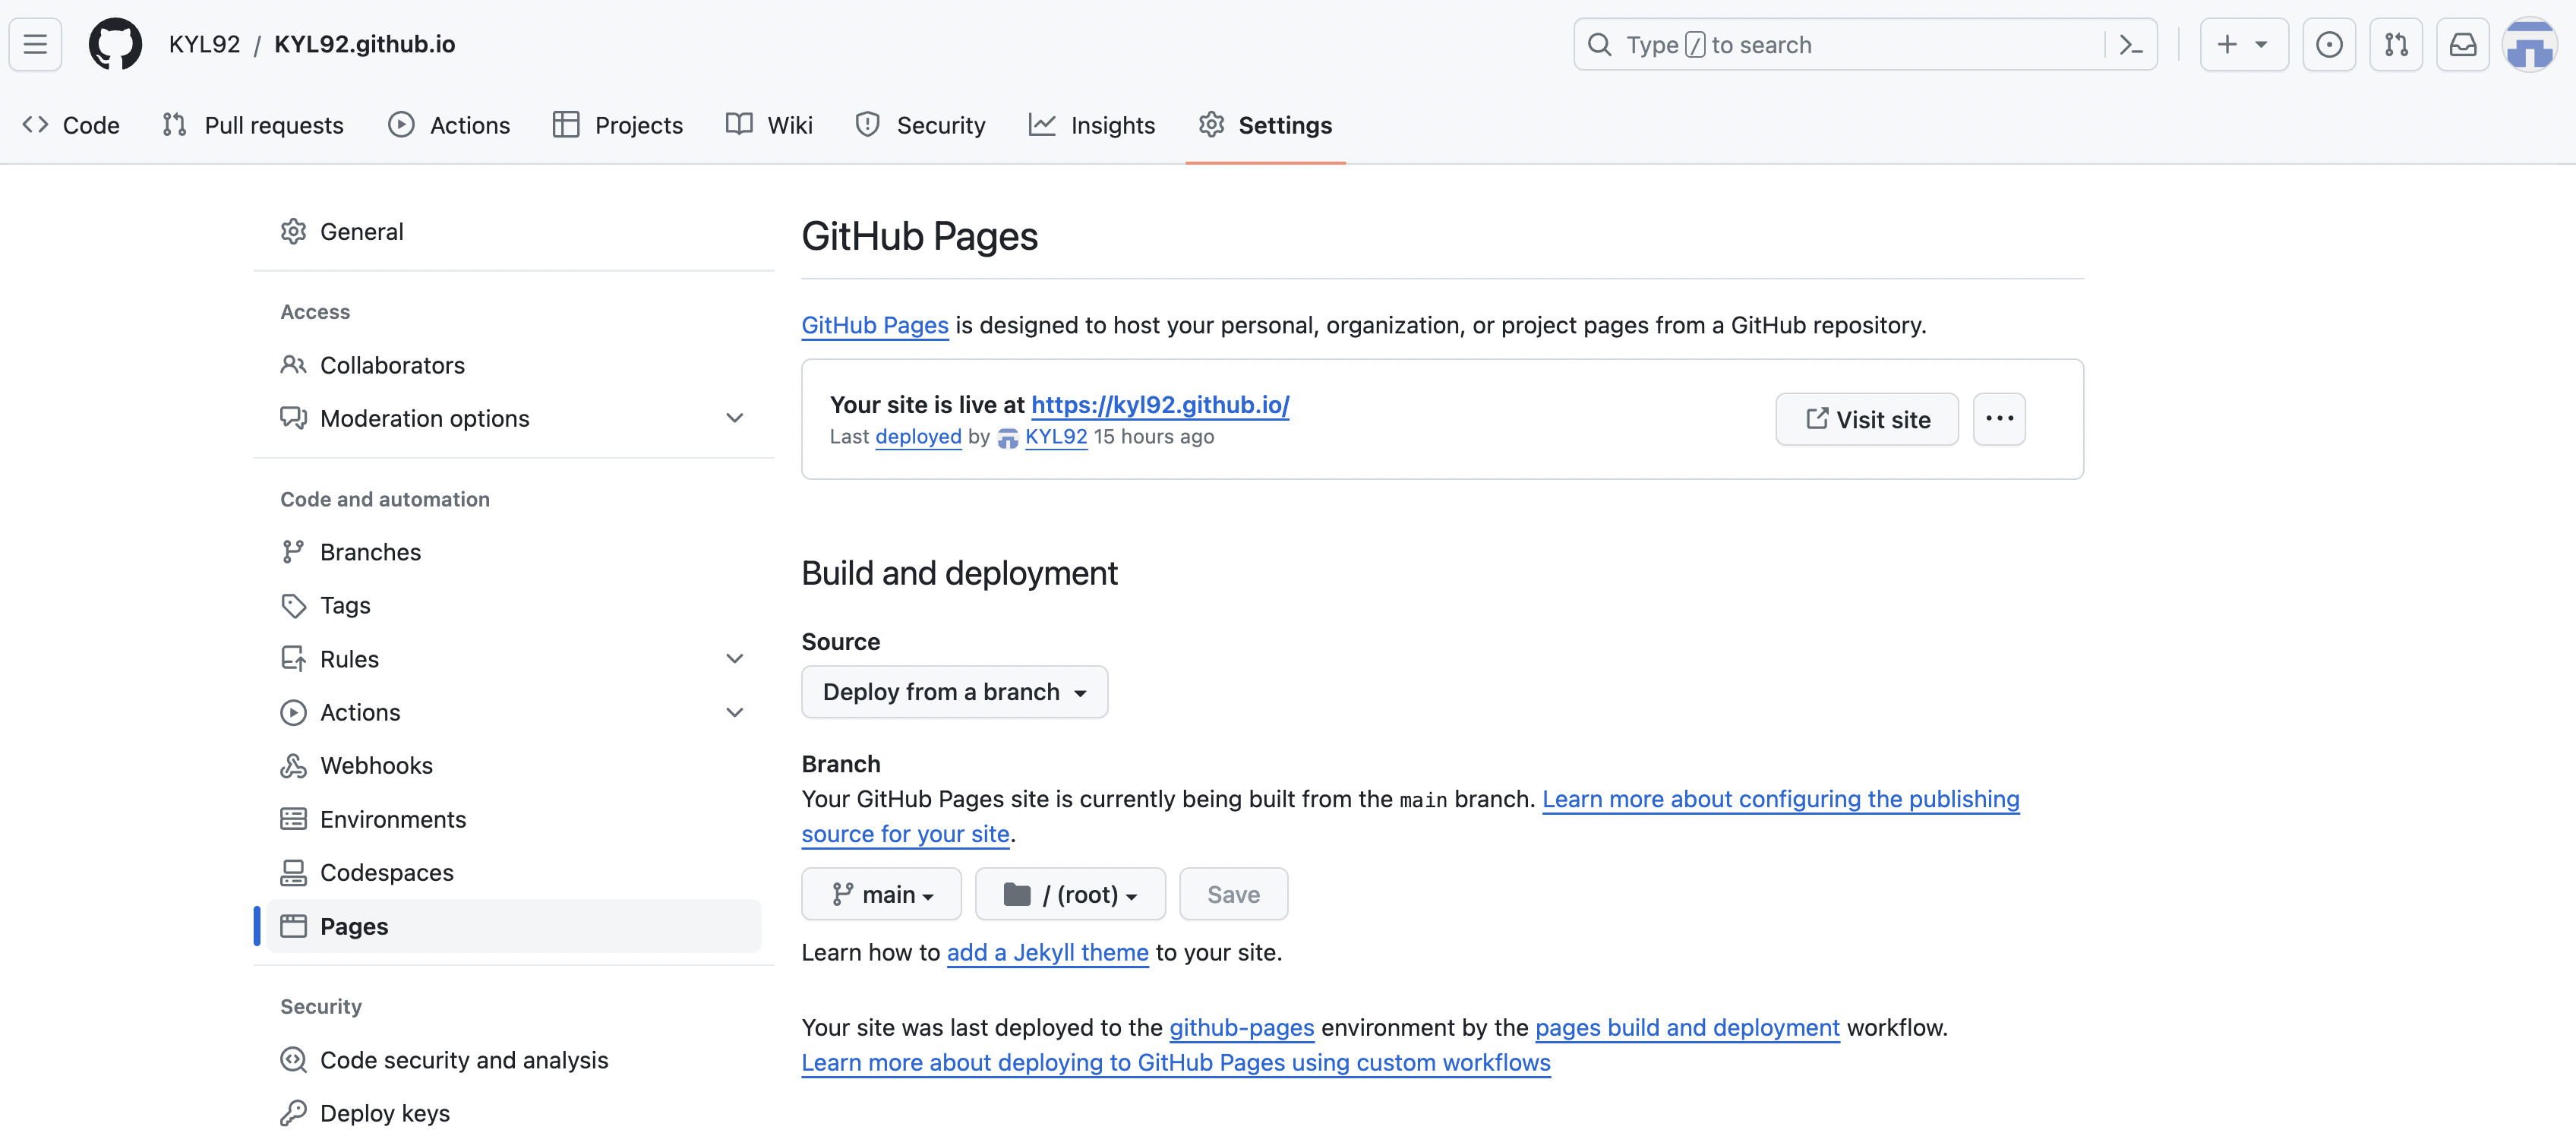This screenshot has height=1136, width=2576.
Task: Open the notifications inbox icon
Action: (x=2462, y=44)
